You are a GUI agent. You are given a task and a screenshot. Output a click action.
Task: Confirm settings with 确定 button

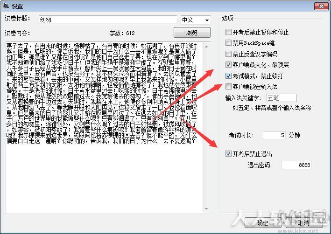click(x=262, y=223)
